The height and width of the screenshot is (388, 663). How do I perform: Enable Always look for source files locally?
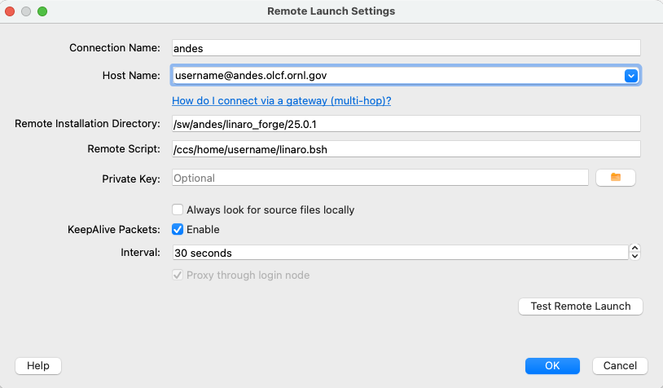[178, 209]
